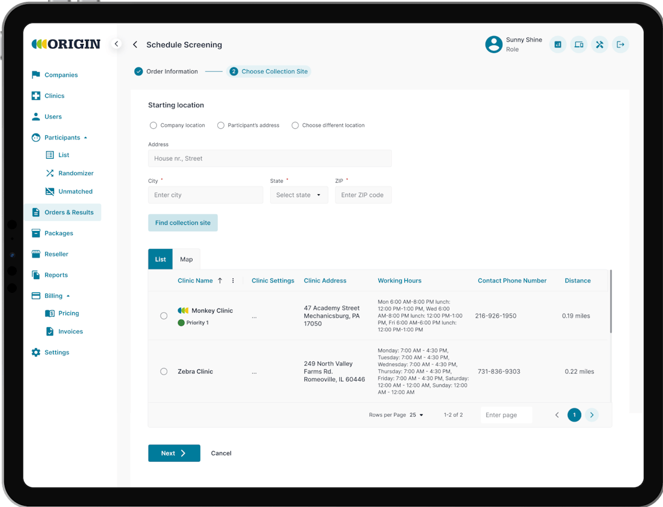Select Choose different location radio option
Screen dimensions: 663x507
point(295,125)
